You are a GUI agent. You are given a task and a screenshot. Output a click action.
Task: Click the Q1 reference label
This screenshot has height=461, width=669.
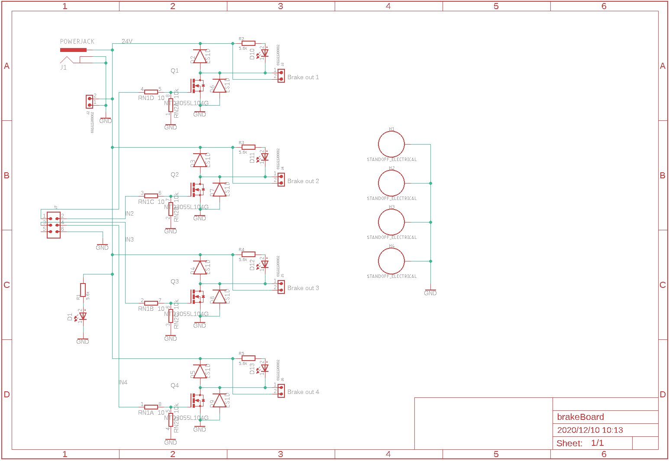[175, 71]
